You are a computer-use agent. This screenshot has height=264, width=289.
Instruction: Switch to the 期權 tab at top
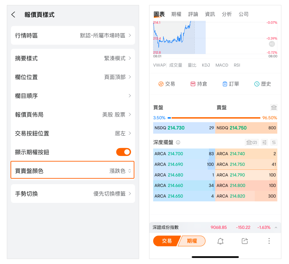pyautogui.click(x=176, y=14)
